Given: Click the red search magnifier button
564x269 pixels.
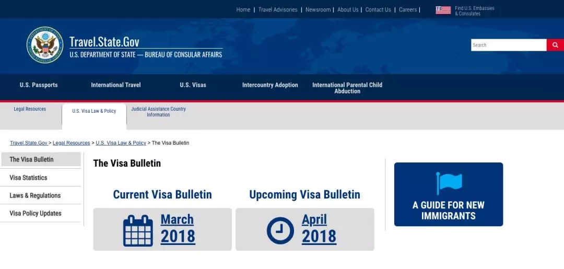Looking at the screenshot, I should pos(555,45).
